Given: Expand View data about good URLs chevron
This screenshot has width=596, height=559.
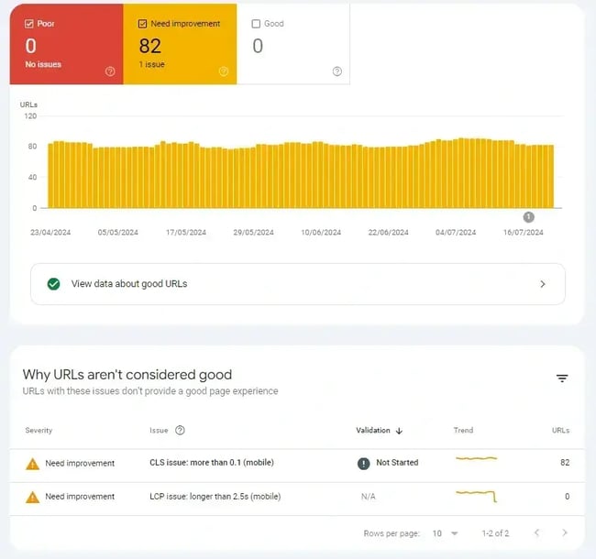Looking at the screenshot, I should (543, 284).
